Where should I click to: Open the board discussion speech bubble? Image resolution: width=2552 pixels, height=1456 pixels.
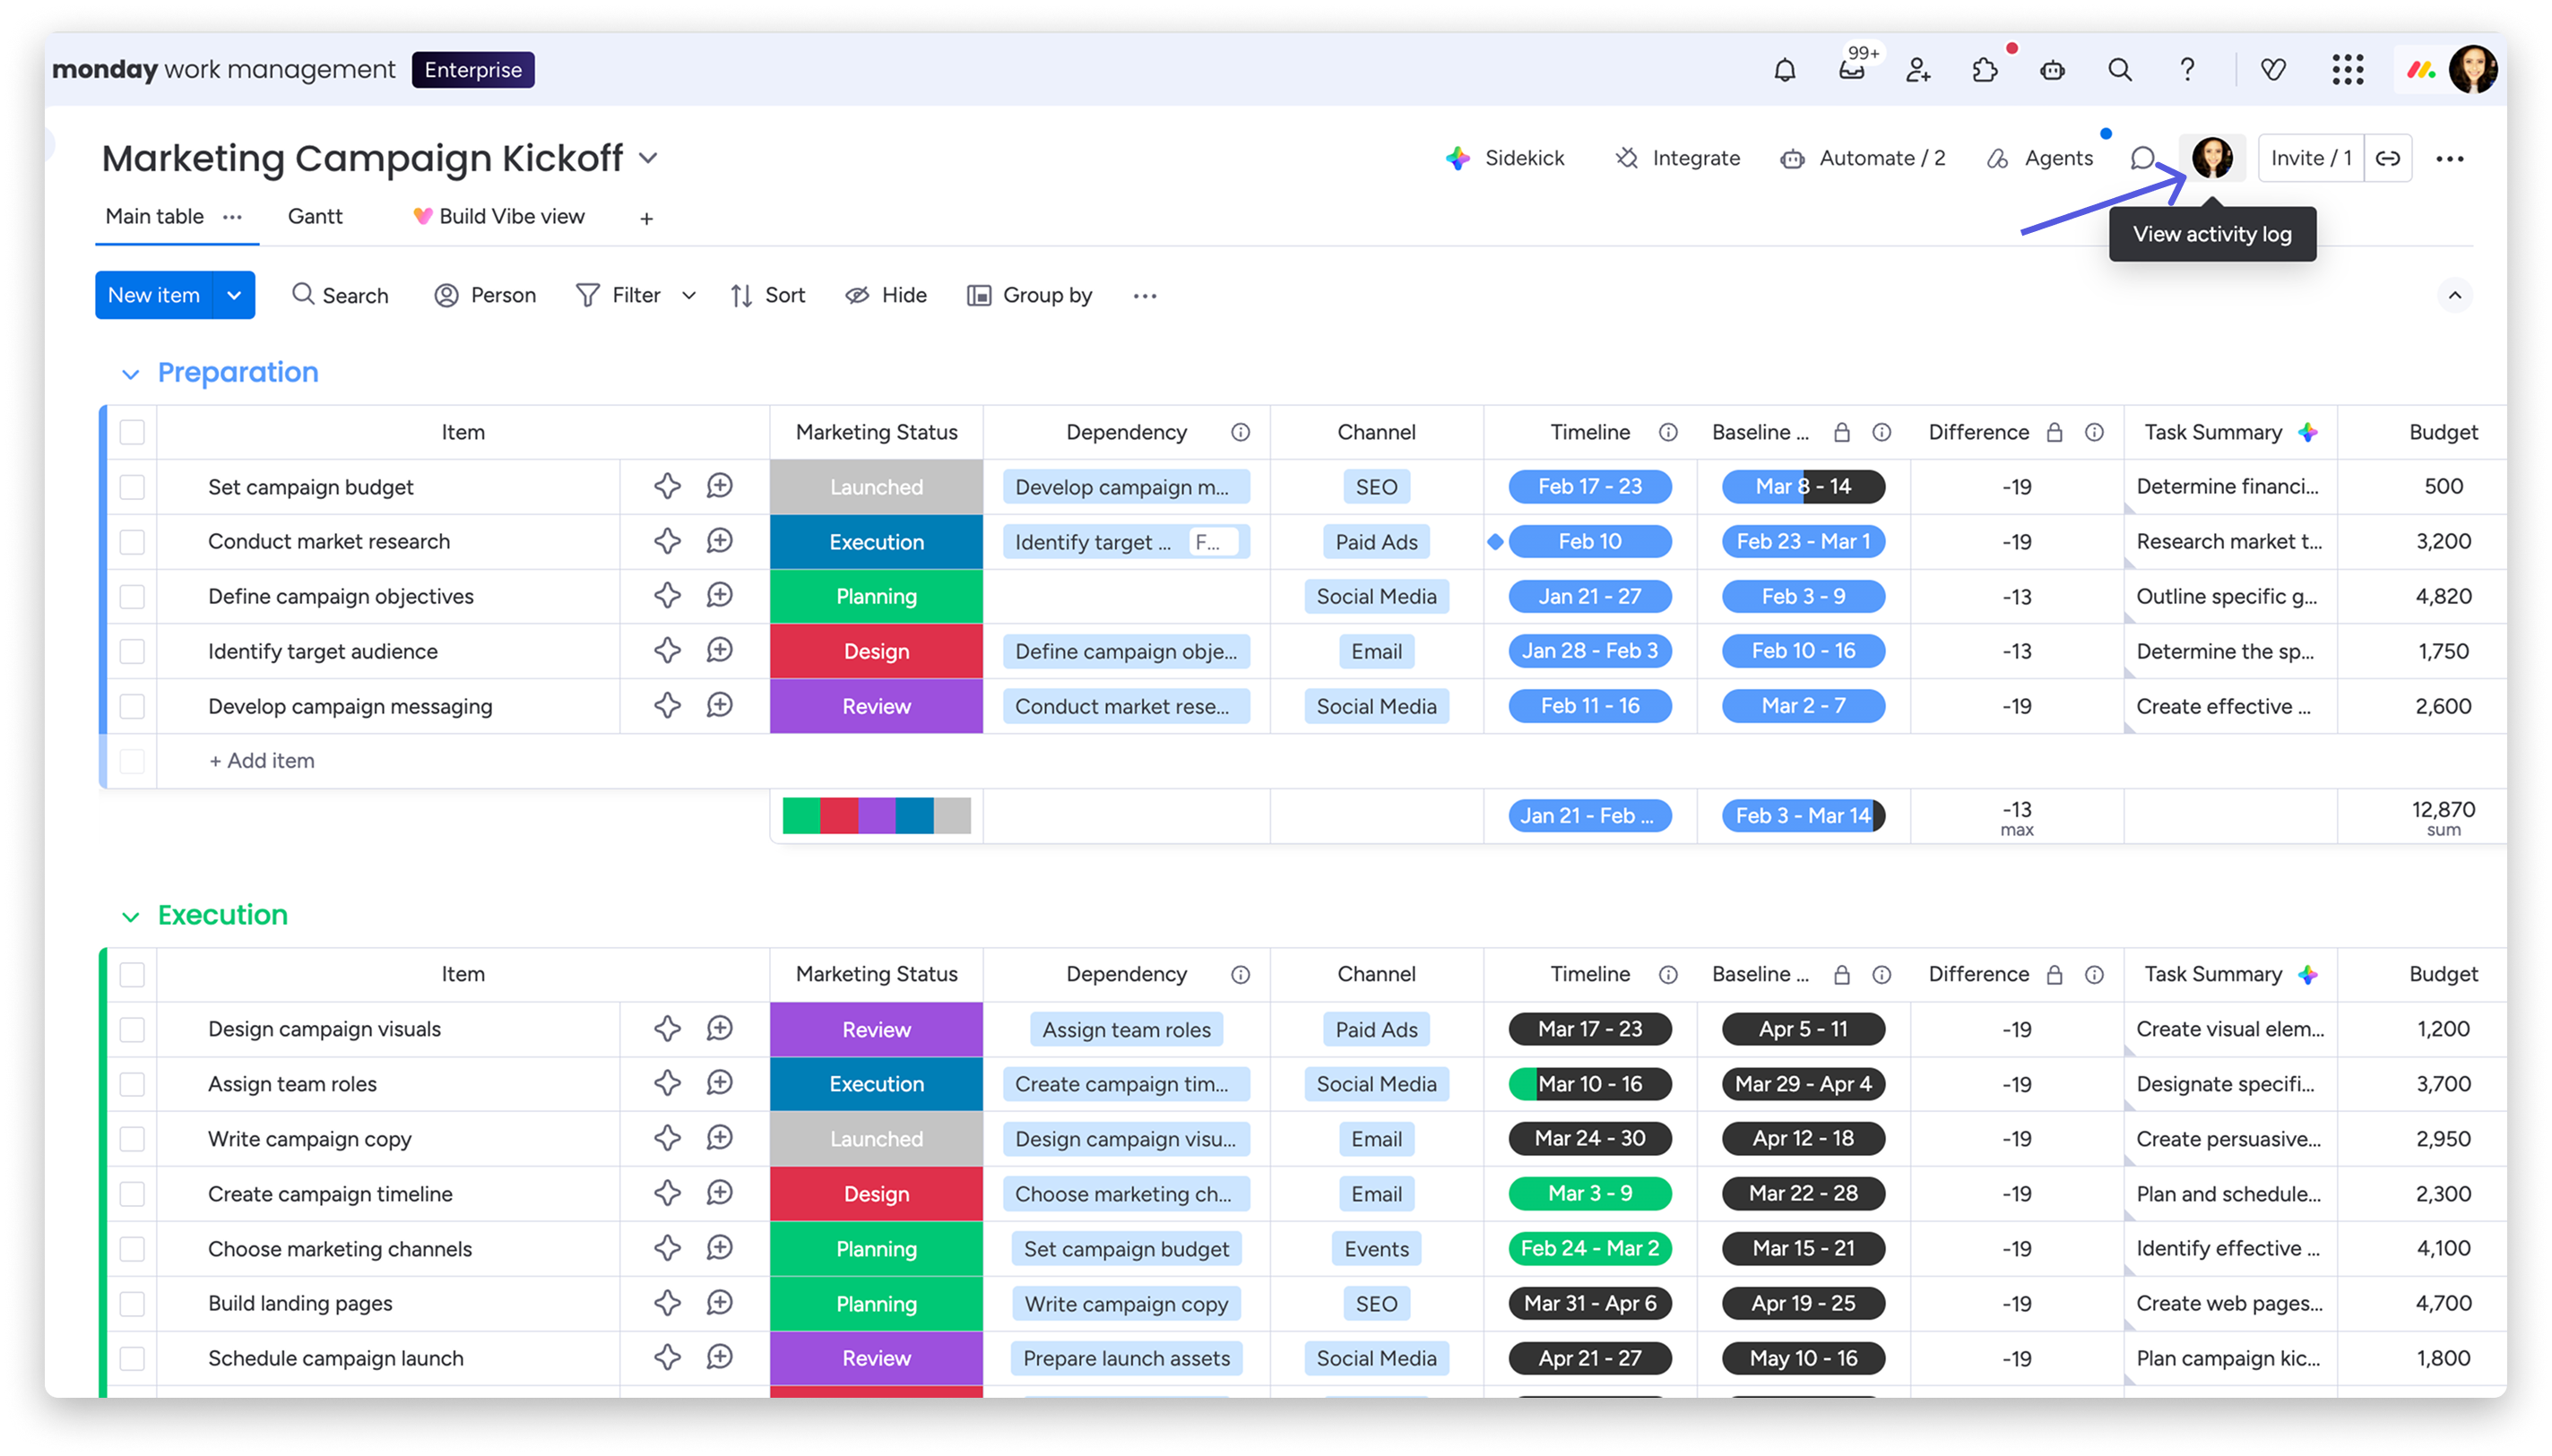[x=2141, y=158]
